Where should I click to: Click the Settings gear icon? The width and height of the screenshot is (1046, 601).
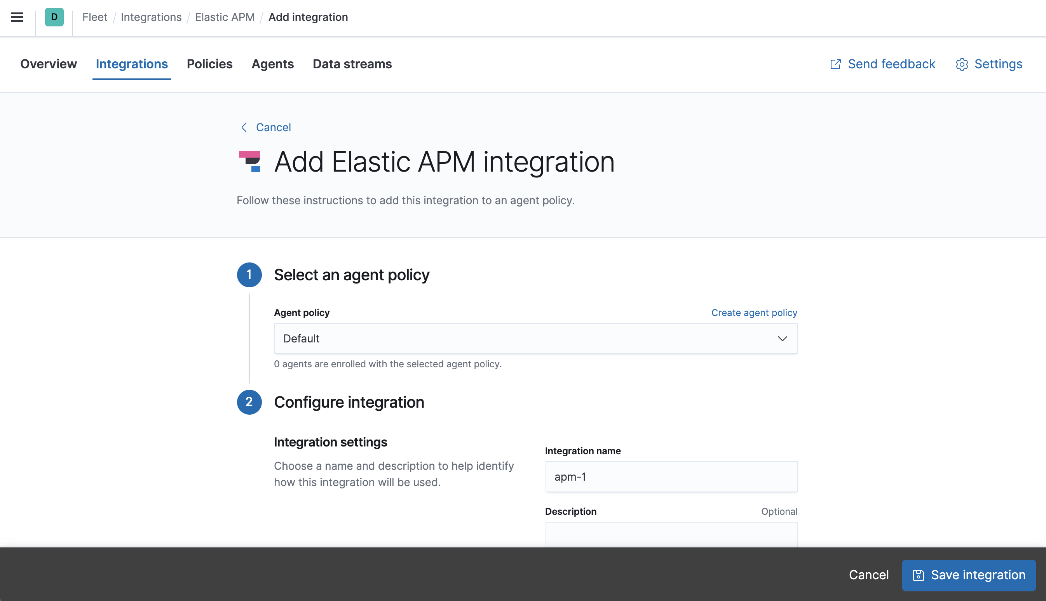[962, 64]
